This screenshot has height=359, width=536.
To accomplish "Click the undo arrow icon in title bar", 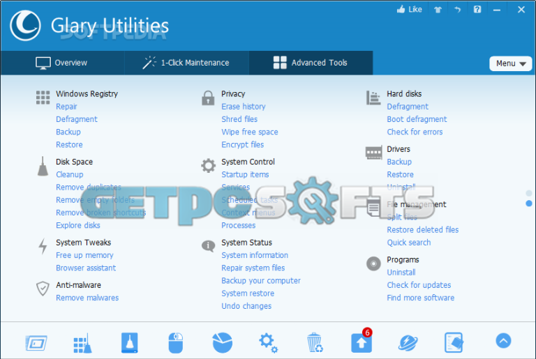I will [457, 10].
